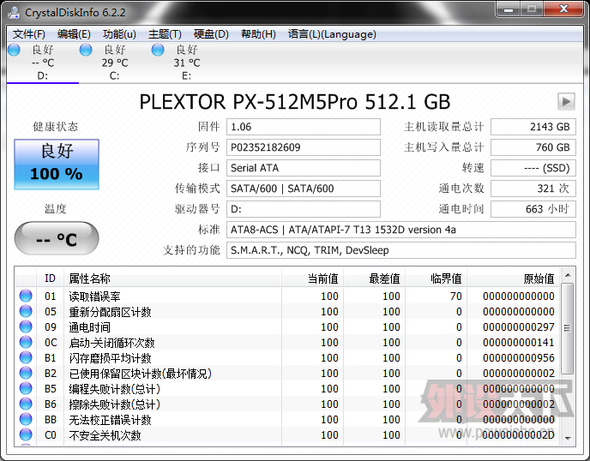The image size is (590, 461).
Task: Click the firmware field showing 1.06
Action: (x=304, y=127)
